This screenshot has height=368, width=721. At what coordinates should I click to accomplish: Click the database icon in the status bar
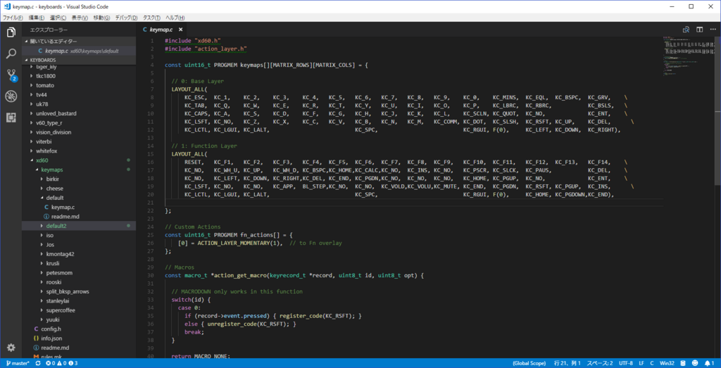tap(683, 363)
